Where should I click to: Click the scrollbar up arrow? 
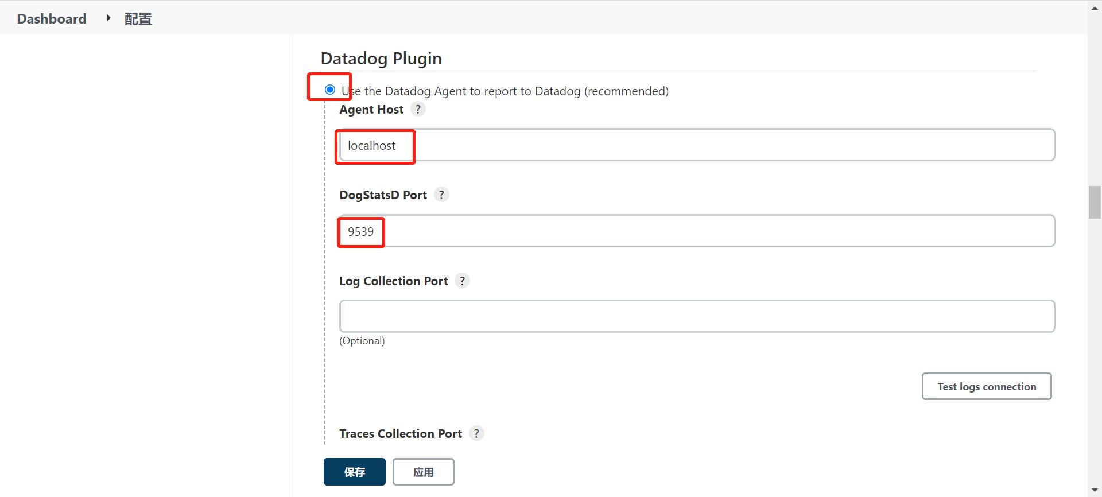tap(1095, 8)
